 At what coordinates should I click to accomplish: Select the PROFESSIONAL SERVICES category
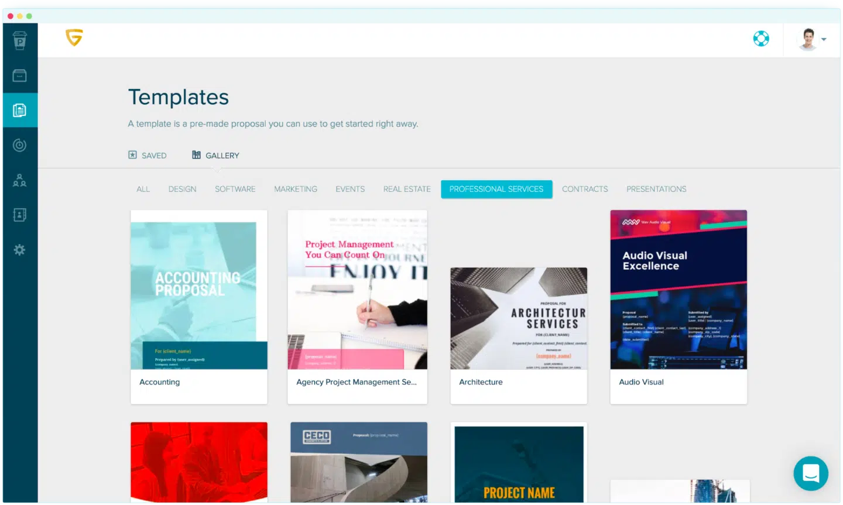tap(496, 189)
